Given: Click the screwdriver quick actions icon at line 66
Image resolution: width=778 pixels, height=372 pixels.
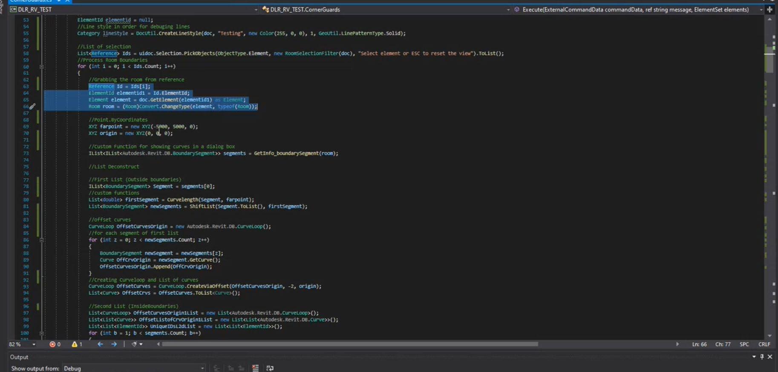Looking at the screenshot, I should click(32, 106).
